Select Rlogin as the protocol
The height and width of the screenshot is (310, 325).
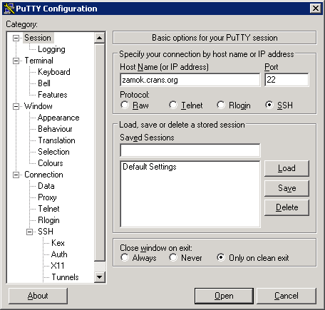[x=221, y=105]
